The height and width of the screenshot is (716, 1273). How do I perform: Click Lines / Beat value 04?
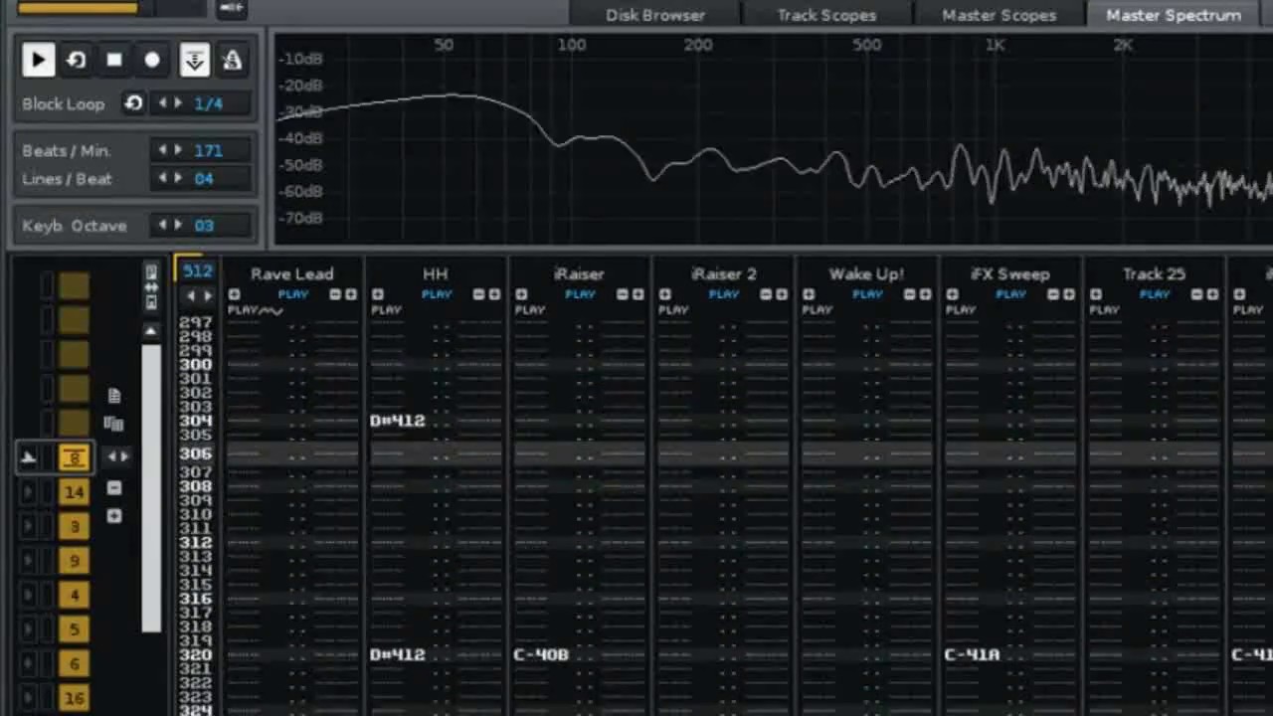point(204,179)
